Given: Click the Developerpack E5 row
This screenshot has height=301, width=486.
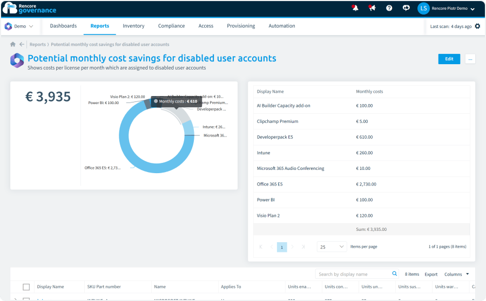Looking at the screenshot, I should 361,137.
